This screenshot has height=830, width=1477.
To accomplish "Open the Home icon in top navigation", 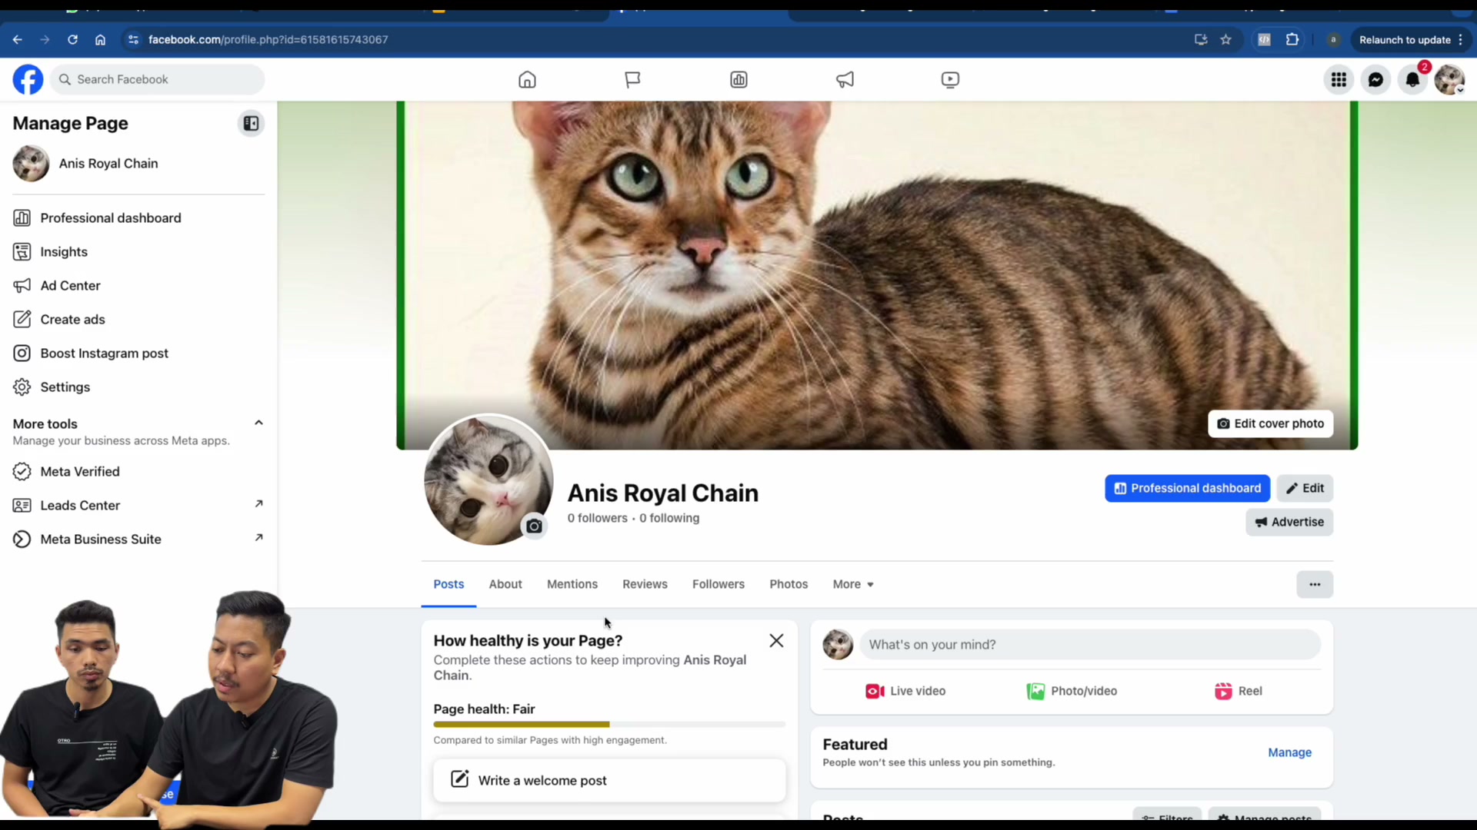I will click(527, 79).
